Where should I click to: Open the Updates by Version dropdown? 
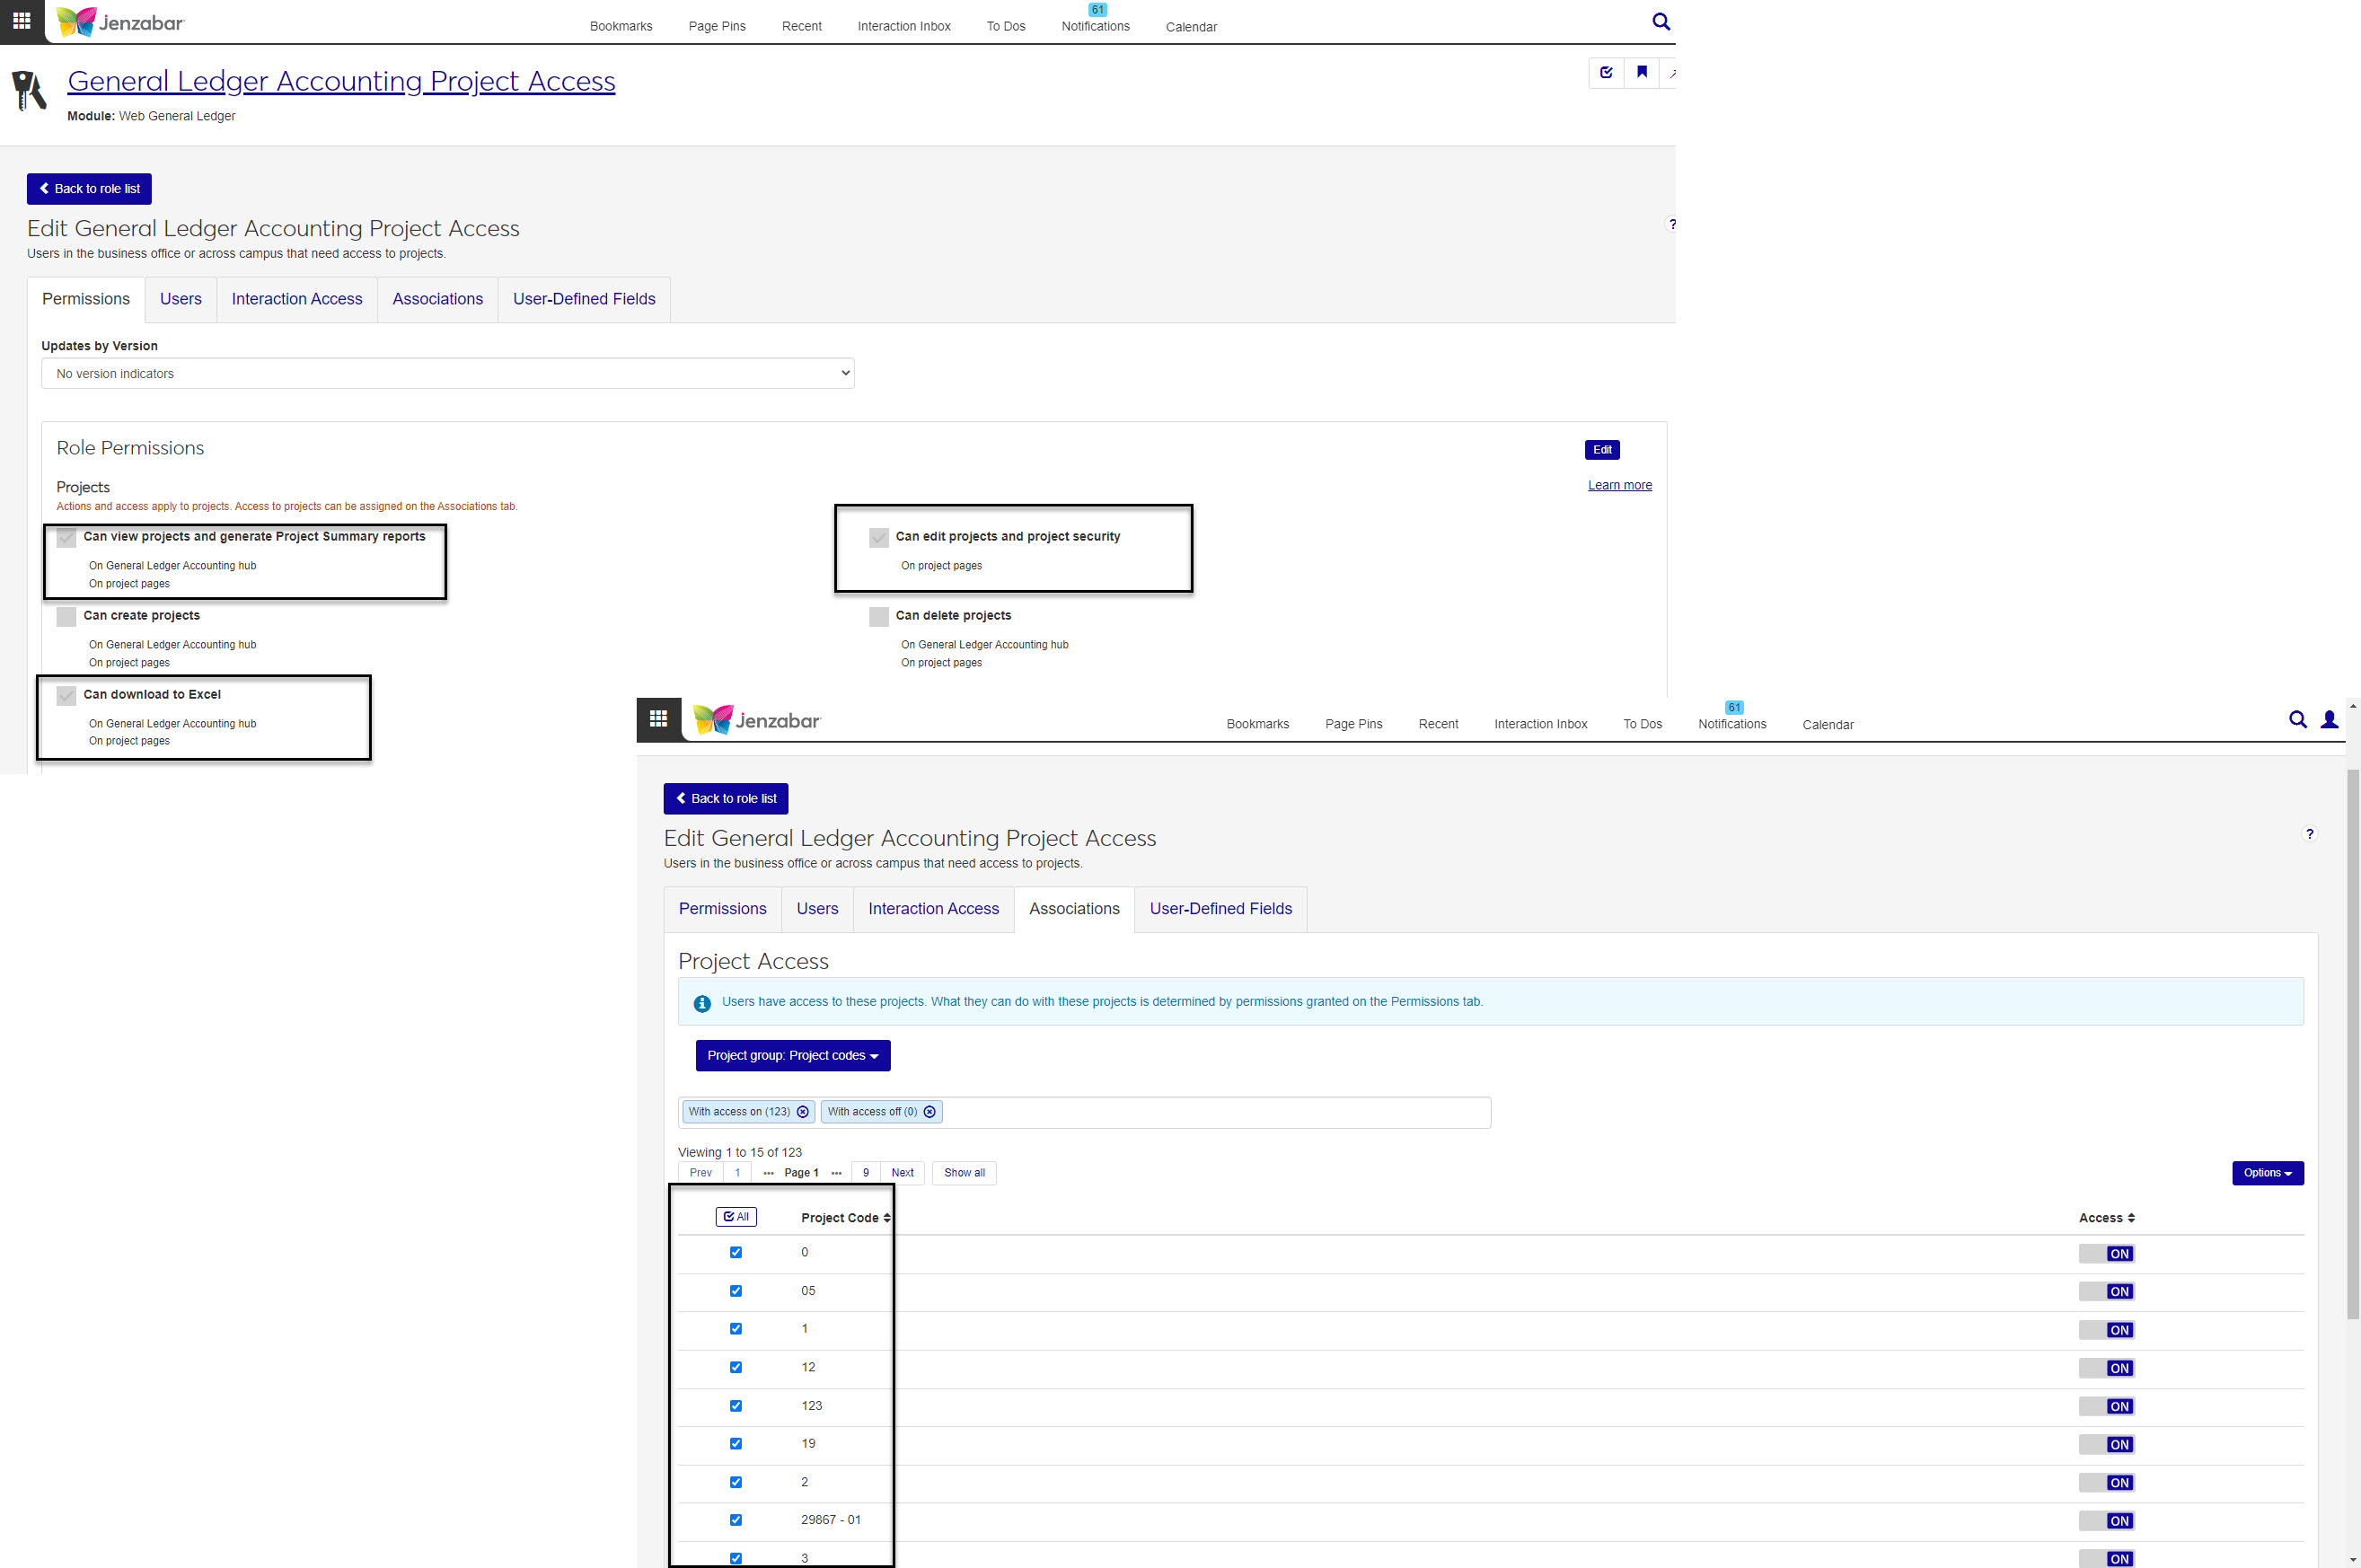click(x=447, y=373)
